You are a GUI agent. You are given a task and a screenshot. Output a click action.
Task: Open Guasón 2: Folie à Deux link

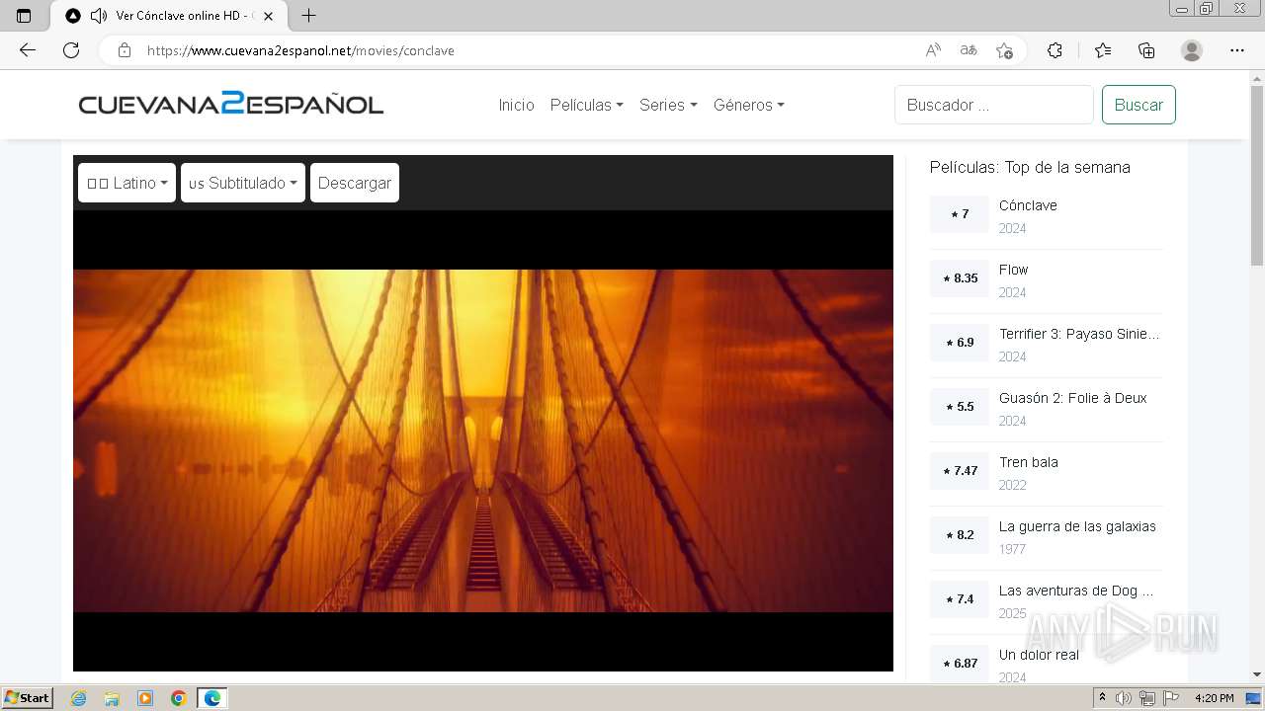[1072, 398]
